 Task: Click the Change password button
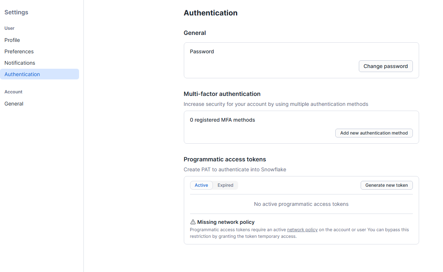coord(385,66)
